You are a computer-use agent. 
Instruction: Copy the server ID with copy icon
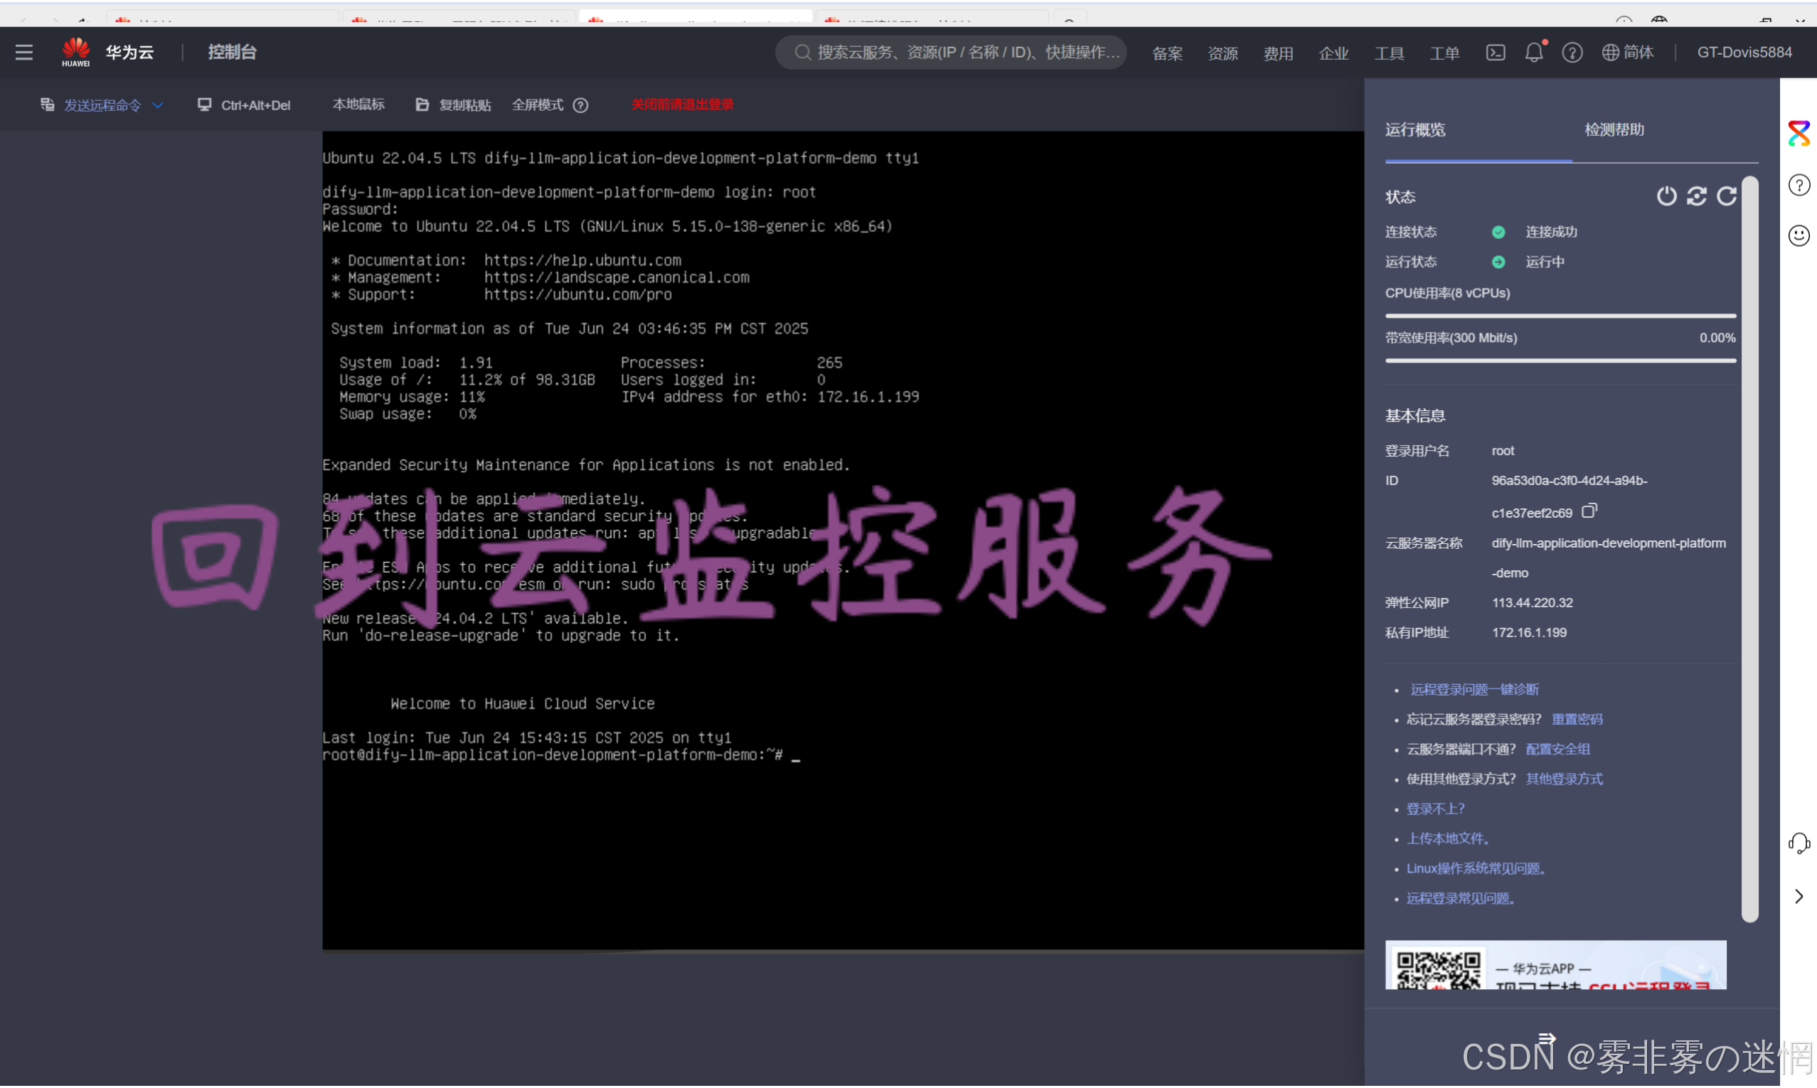coord(1588,511)
